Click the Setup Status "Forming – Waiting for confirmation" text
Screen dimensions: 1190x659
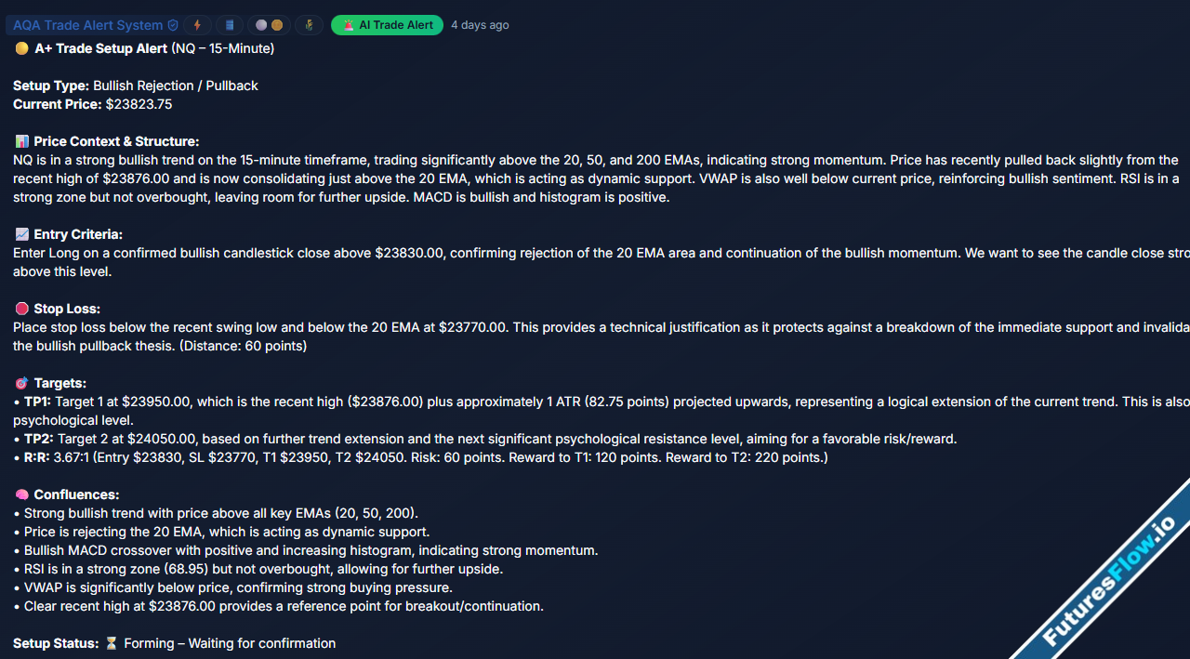(230, 643)
